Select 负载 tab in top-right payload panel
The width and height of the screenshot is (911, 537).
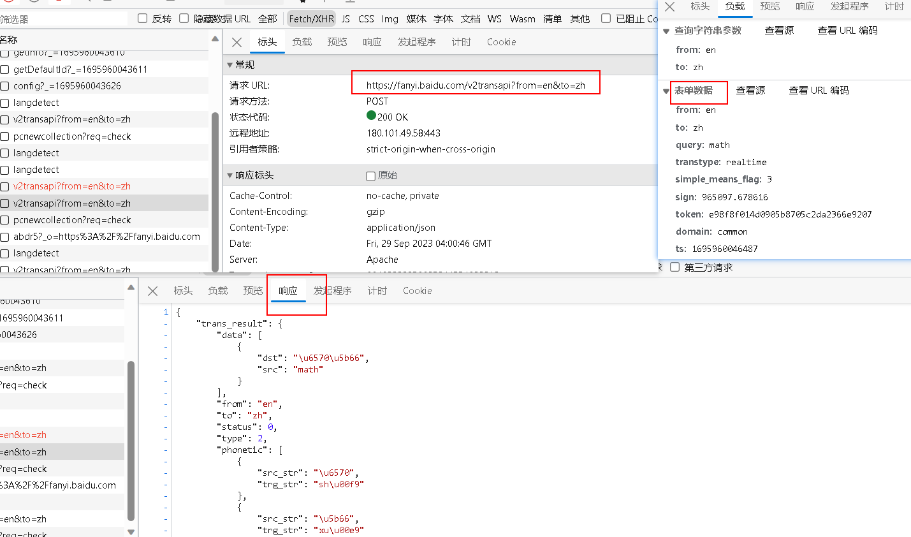735,6
